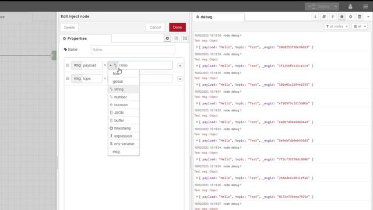Focus the Name input field
This screenshot has width=373, height=210.
(133, 50)
